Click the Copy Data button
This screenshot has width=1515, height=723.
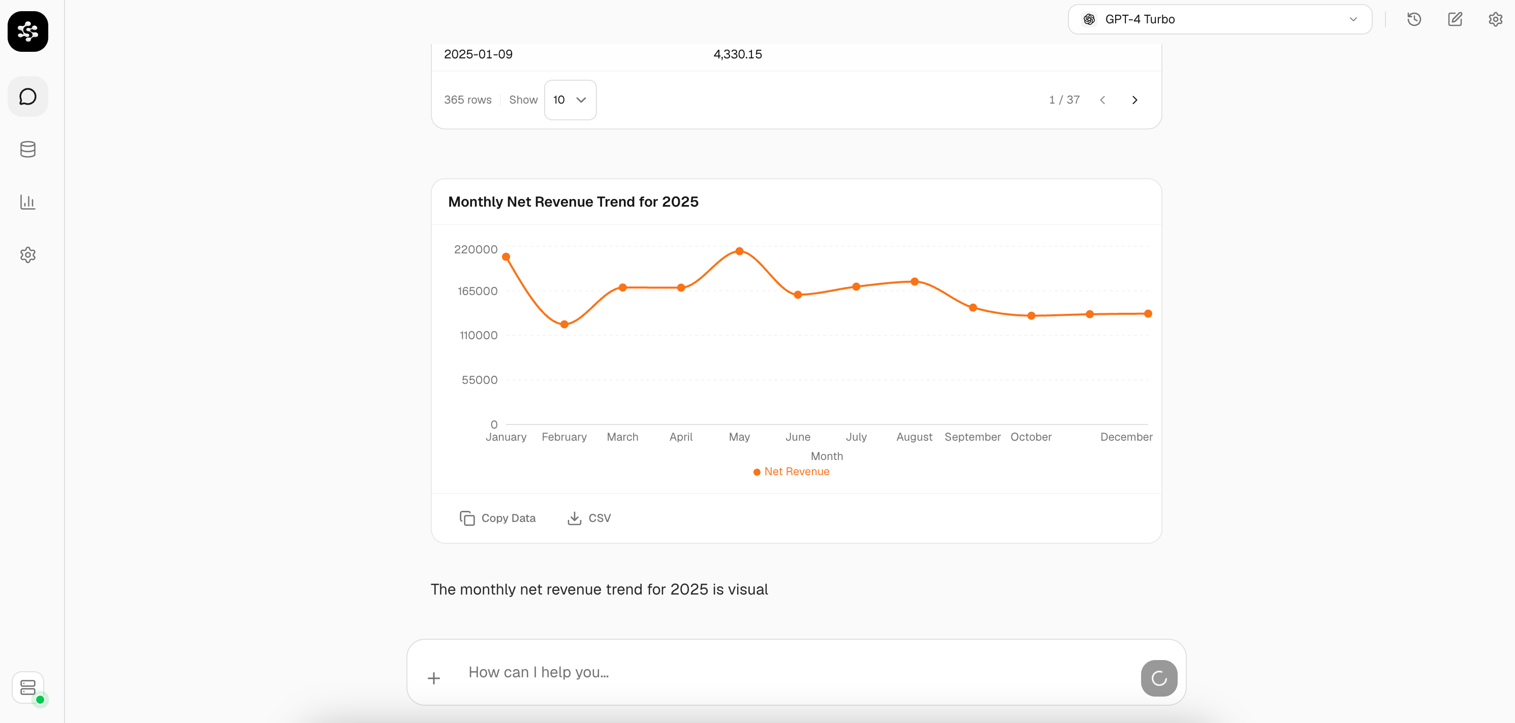point(497,518)
